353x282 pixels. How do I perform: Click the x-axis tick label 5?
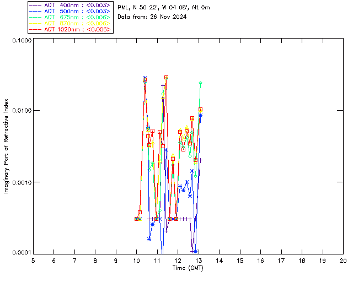[x=33, y=260]
